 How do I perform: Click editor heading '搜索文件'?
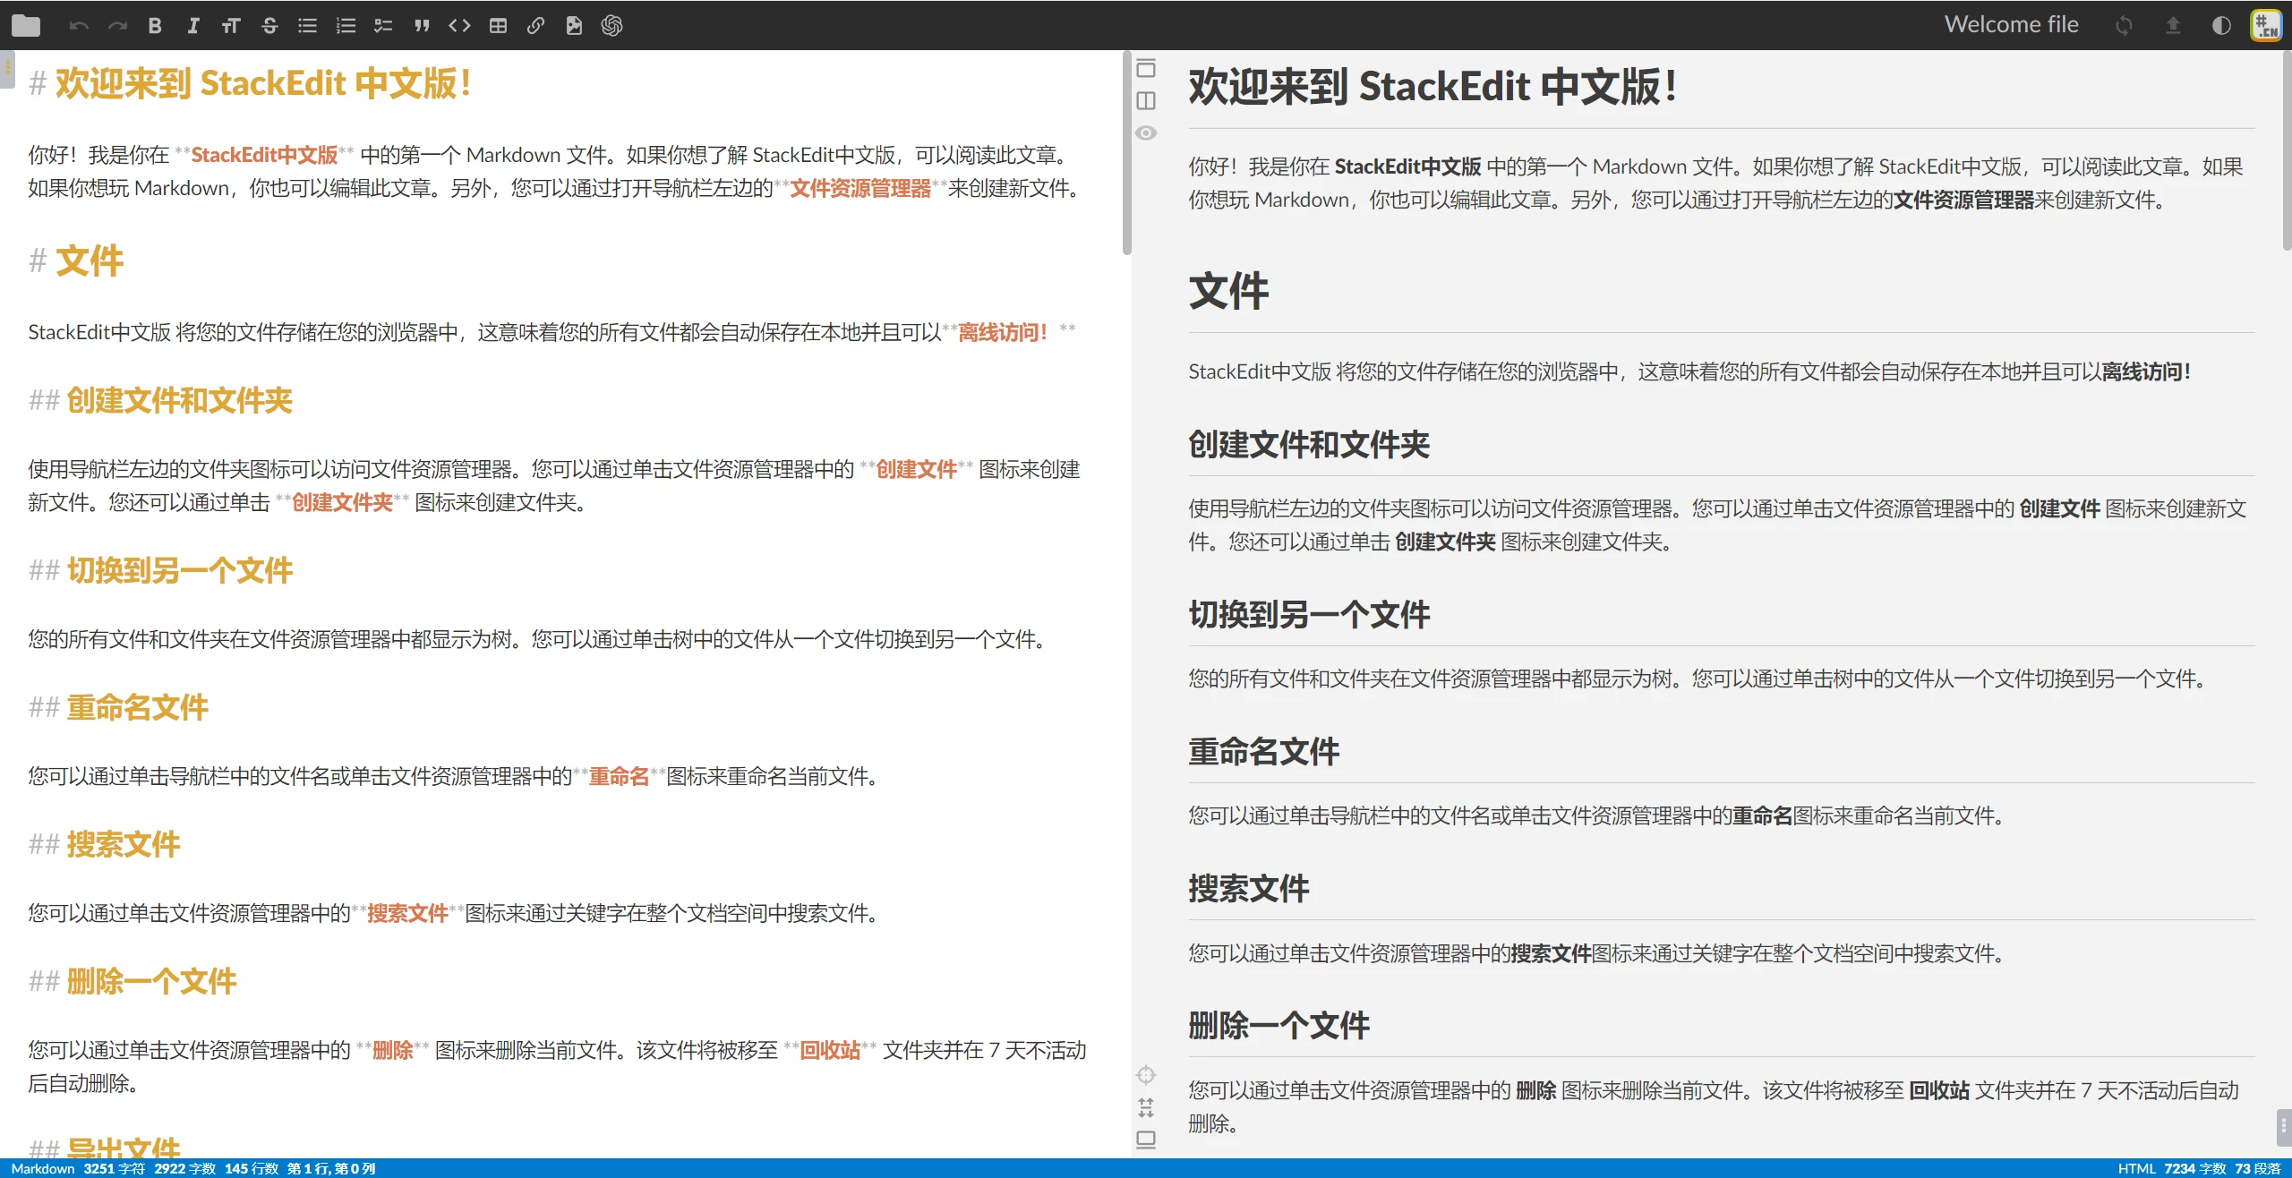(124, 844)
